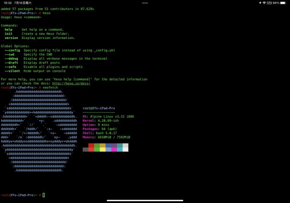Tap the three-dot multitasking icon at top
Viewport: 290px width, 203px height.
[145, 3]
